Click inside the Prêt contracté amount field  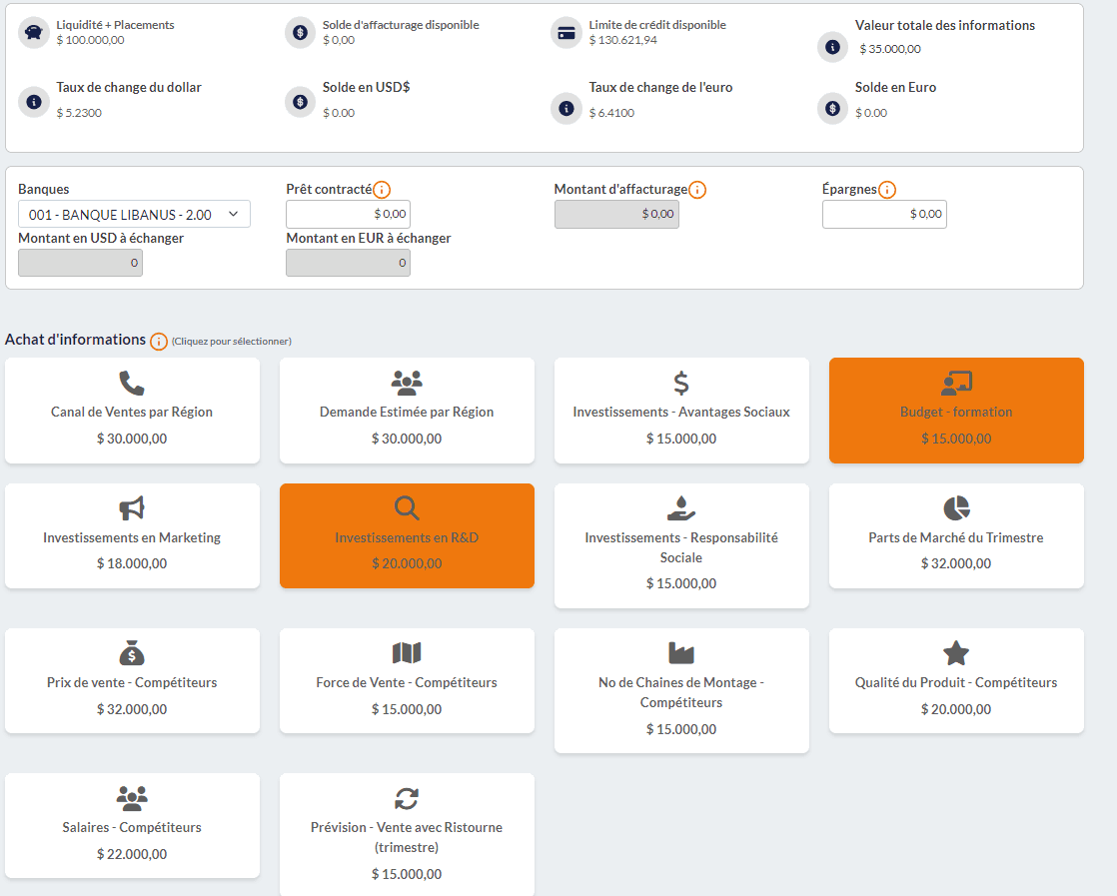348,214
